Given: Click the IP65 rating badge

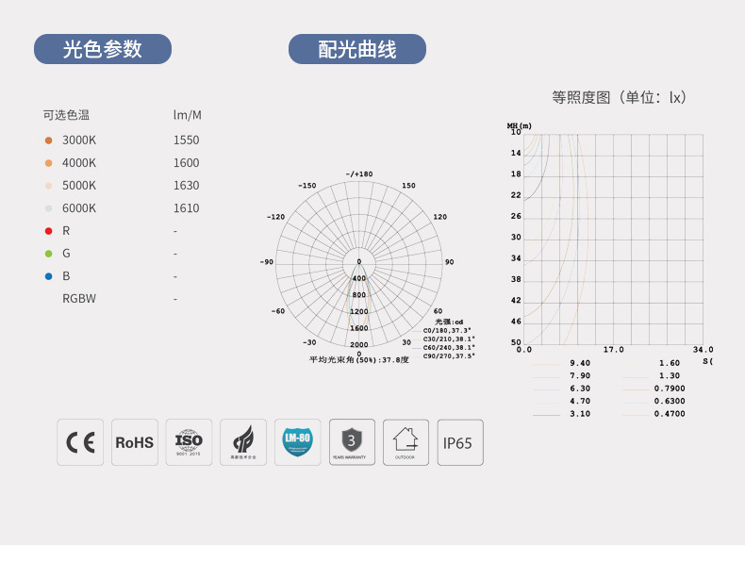Looking at the screenshot, I should point(459,442).
